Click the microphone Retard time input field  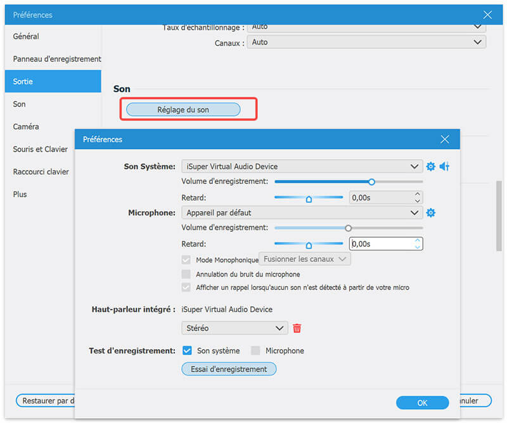[x=380, y=244]
